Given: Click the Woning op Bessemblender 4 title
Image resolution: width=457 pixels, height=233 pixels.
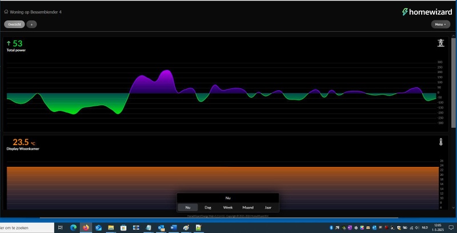Looking at the screenshot, I should (x=35, y=12).
